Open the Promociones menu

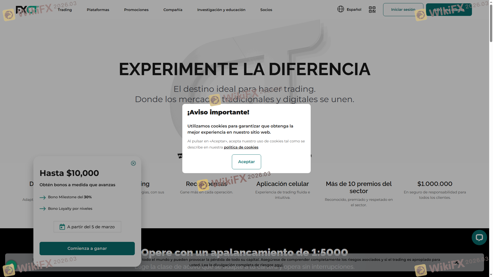pos(136,10)
